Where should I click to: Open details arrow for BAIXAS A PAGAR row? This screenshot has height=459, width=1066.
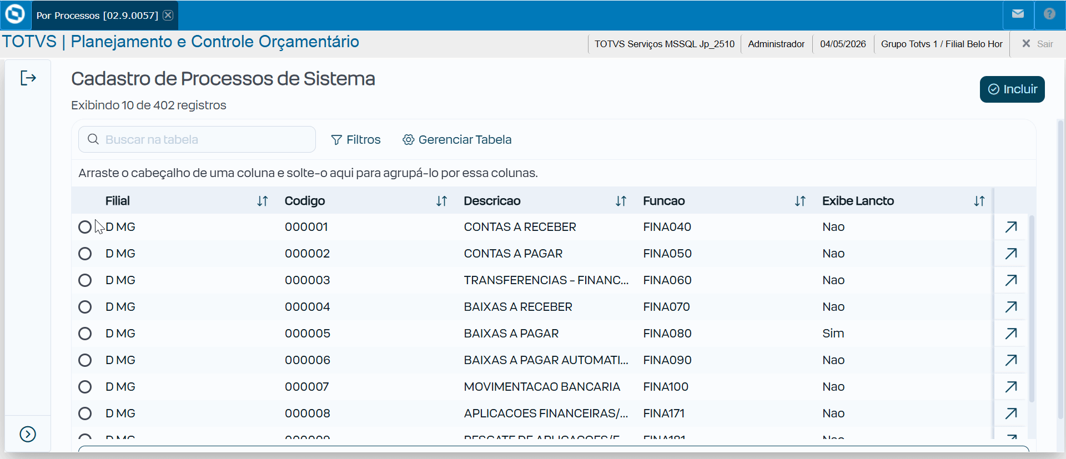[1011, 334]
